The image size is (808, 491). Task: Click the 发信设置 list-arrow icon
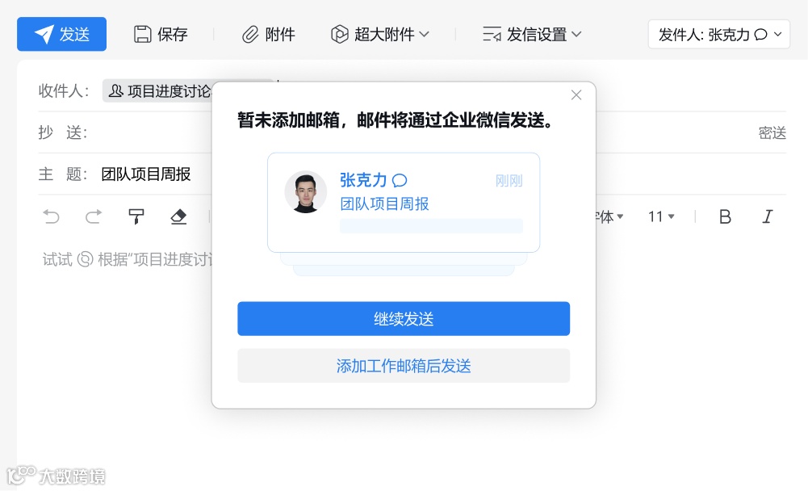pyautogui.click(x=492, y=34)
